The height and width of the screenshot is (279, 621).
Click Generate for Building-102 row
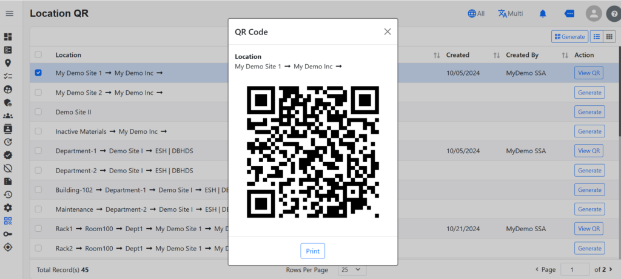tap(589, 189)
